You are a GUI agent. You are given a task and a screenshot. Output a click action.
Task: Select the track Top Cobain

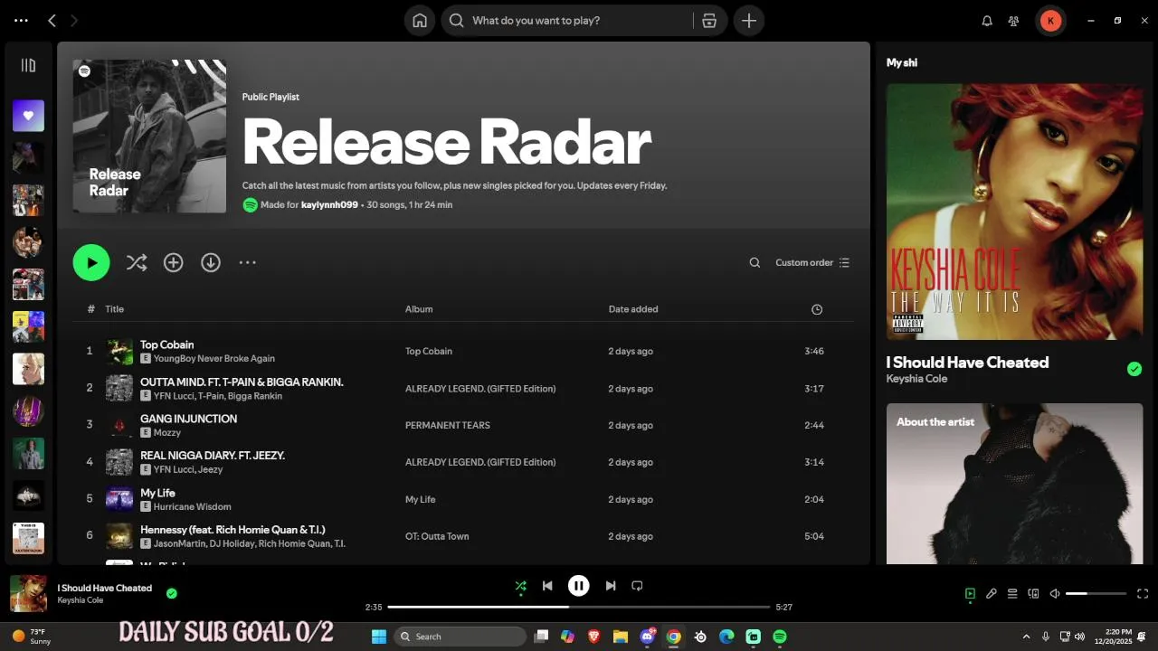point(166,344)
